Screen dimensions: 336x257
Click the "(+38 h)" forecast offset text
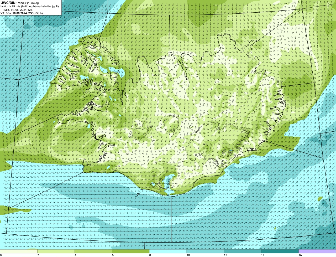(38, 13)
